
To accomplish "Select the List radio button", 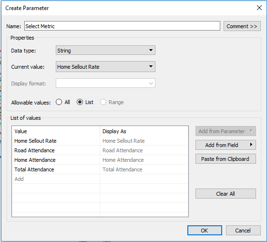I will [x=80, y=102].
